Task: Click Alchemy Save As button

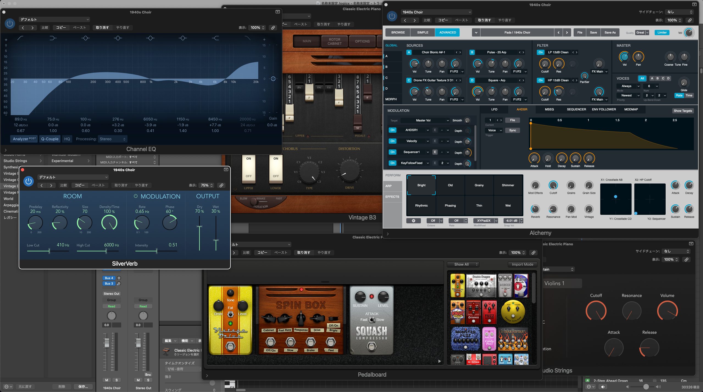Action: tap(610, 32)
